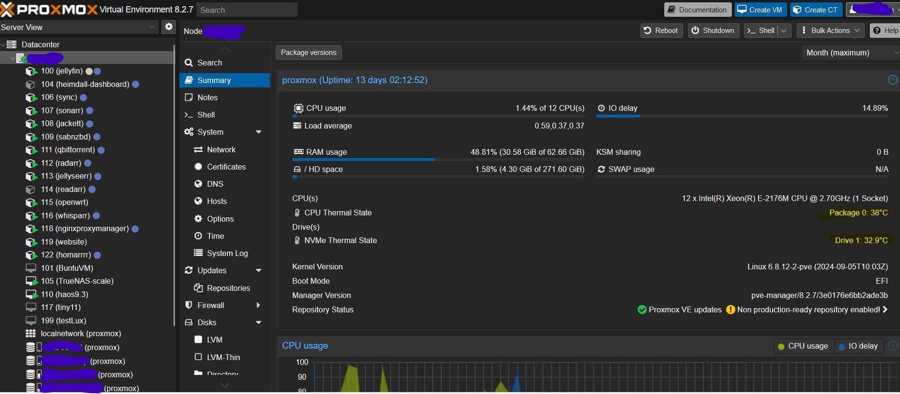The width and height of the screenshot is (900, 394).
Task: Click the Create CT button
Action: click(x=815, y=10)
